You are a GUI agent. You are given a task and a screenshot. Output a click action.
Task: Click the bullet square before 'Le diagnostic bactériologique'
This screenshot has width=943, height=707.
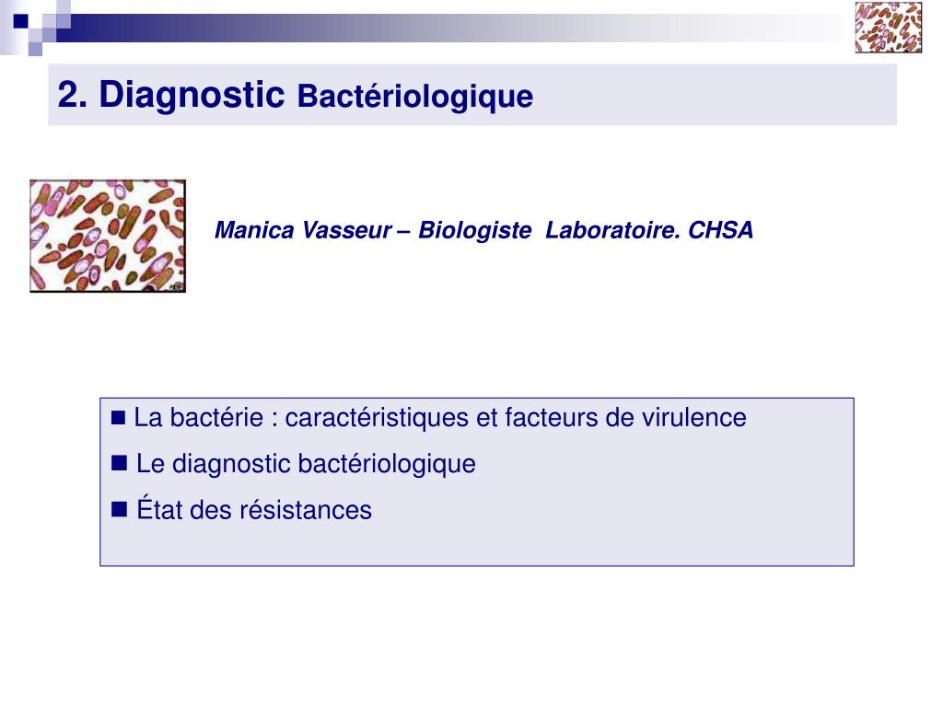(119, 463)
